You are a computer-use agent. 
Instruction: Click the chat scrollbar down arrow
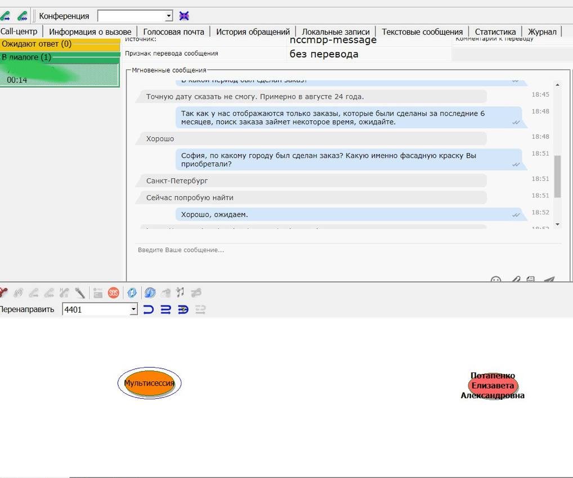coord(558,224)
